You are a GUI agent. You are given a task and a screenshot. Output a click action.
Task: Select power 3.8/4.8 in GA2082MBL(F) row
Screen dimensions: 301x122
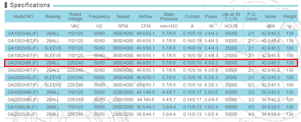[x=211, y=99]
